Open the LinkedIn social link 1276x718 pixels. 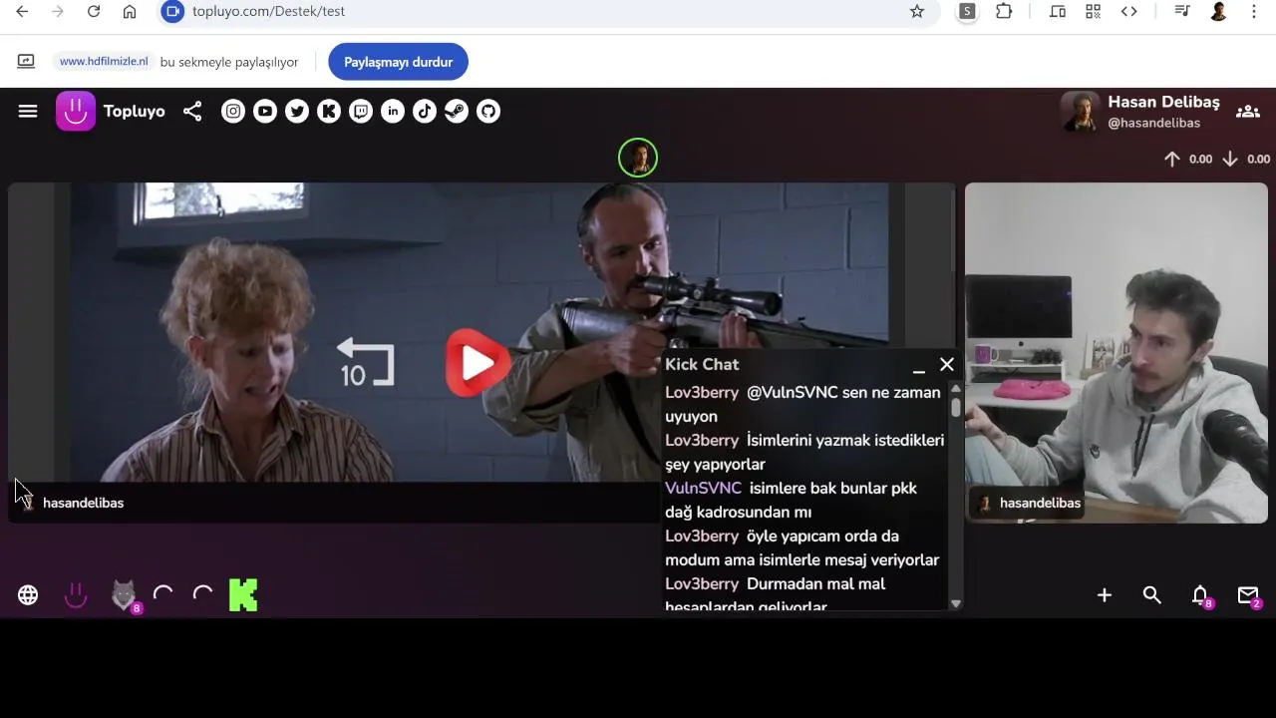point(393,112)
